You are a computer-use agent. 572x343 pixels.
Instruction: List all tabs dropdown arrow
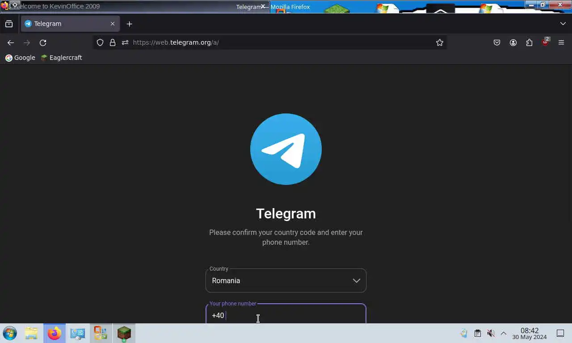[x=563, y=24]
